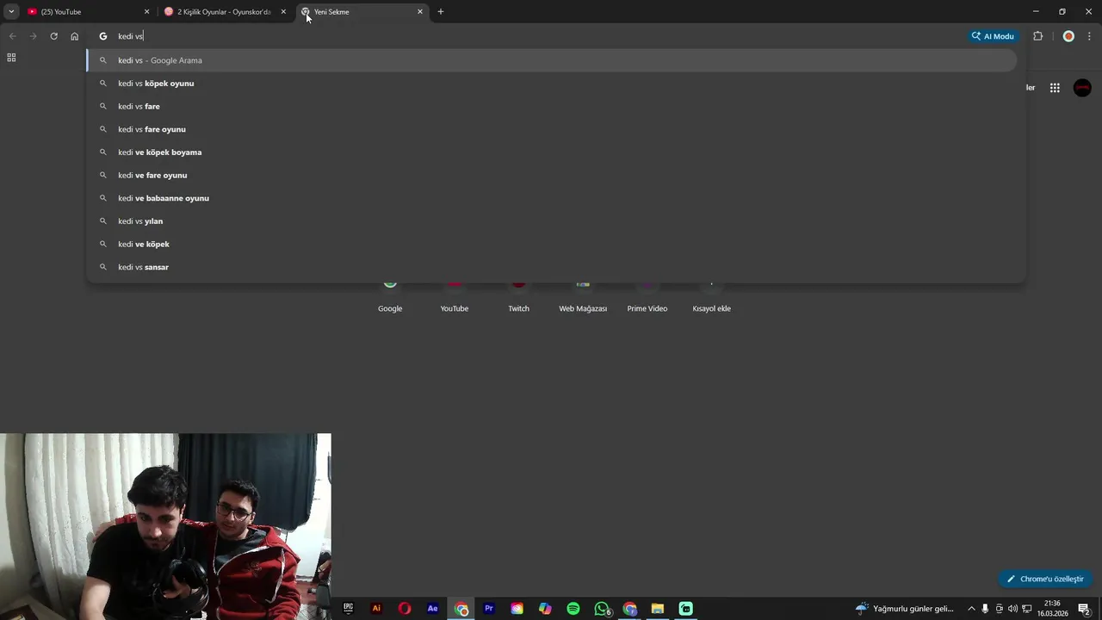
Task: Open the Web Mağazası shortcut tile
Action: [x=583, y=297]
